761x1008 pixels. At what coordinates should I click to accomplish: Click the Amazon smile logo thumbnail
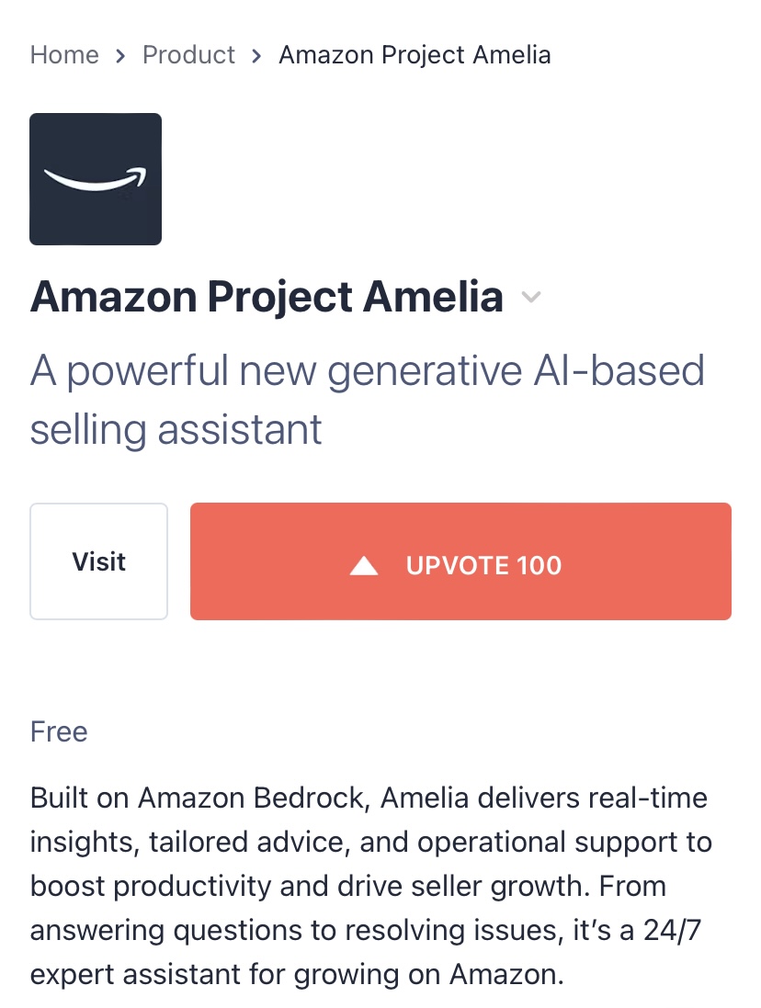tap(96, 179)
